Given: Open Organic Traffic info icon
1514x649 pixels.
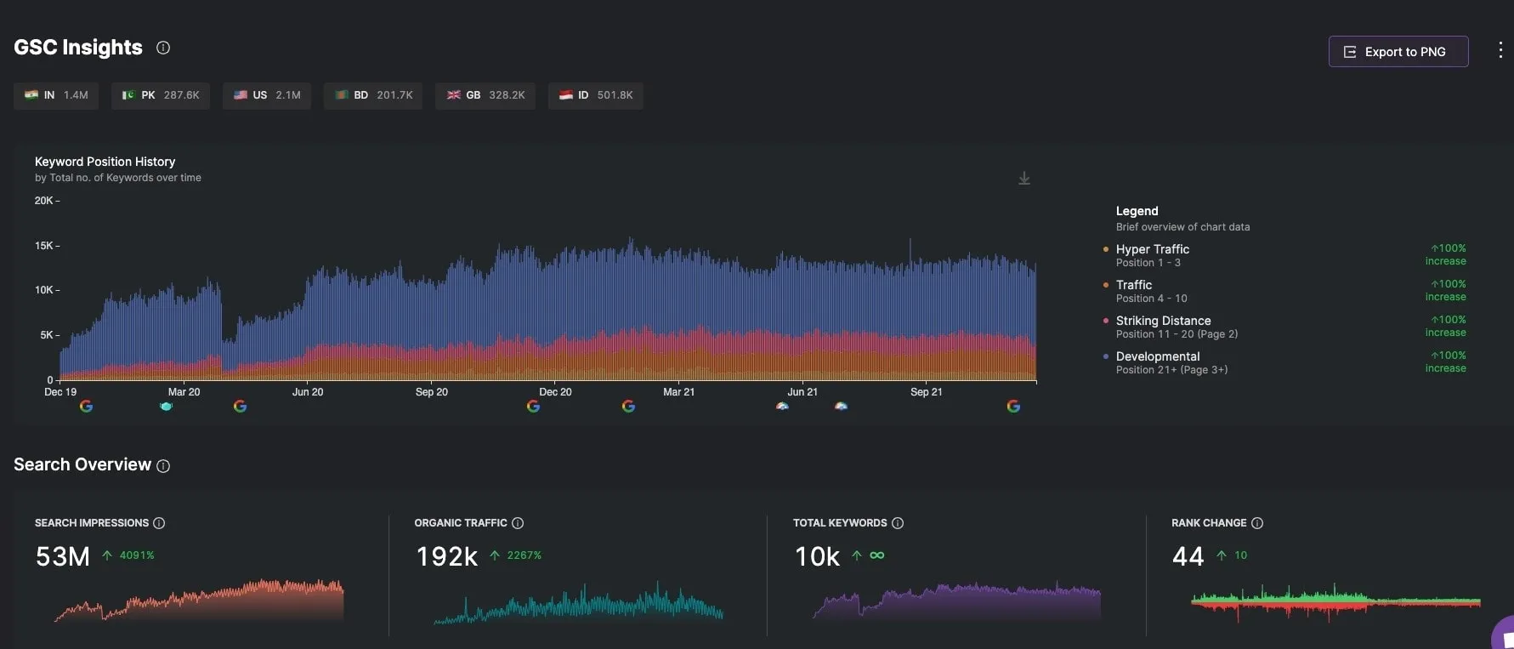Looking at the screenshot, I should coord(518,523).
